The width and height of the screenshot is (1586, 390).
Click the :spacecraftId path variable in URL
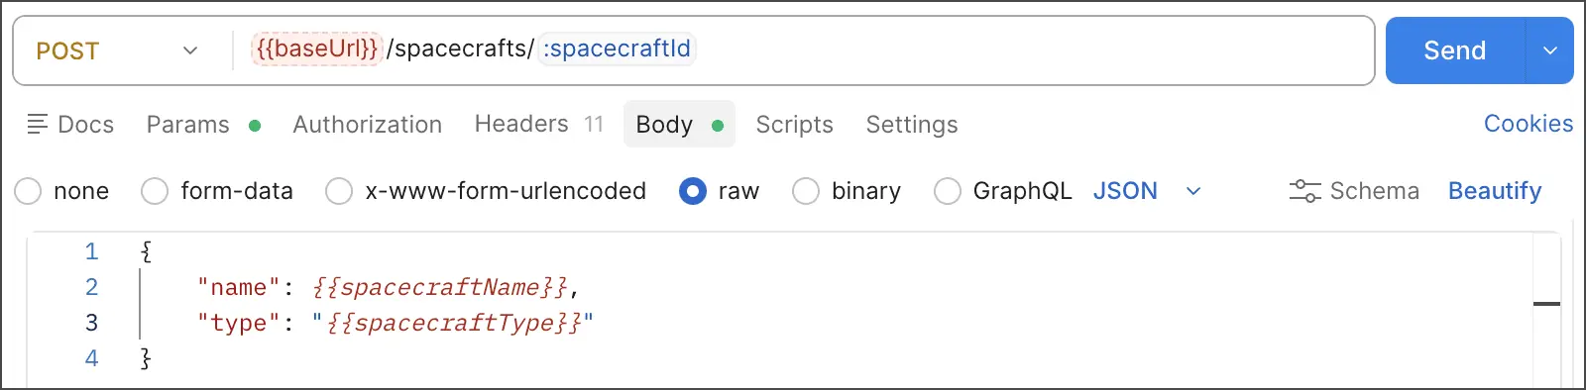point(617,49)
